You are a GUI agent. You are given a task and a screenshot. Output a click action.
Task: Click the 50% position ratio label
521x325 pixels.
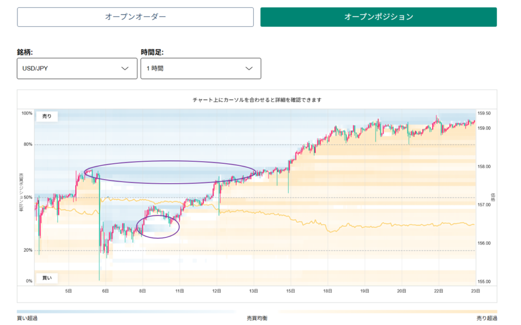[28, 197]
